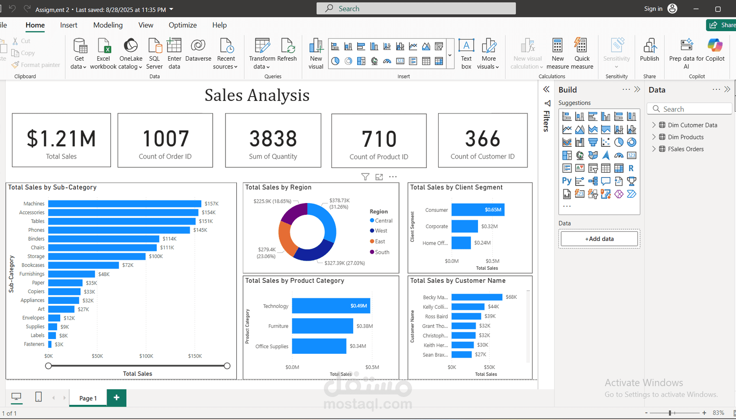
Task: Choose donut chart in Build suggestions
Action: coord(632,142)
